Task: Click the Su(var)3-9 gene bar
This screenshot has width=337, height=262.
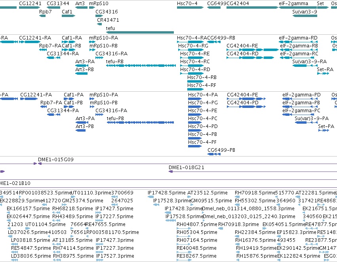Action: [305, 16]
